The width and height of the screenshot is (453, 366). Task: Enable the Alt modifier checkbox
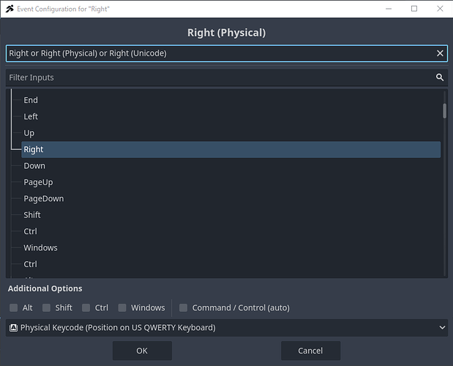(14, 308)
